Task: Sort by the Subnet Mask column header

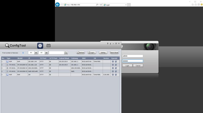Action: click(x=64, y=58)
